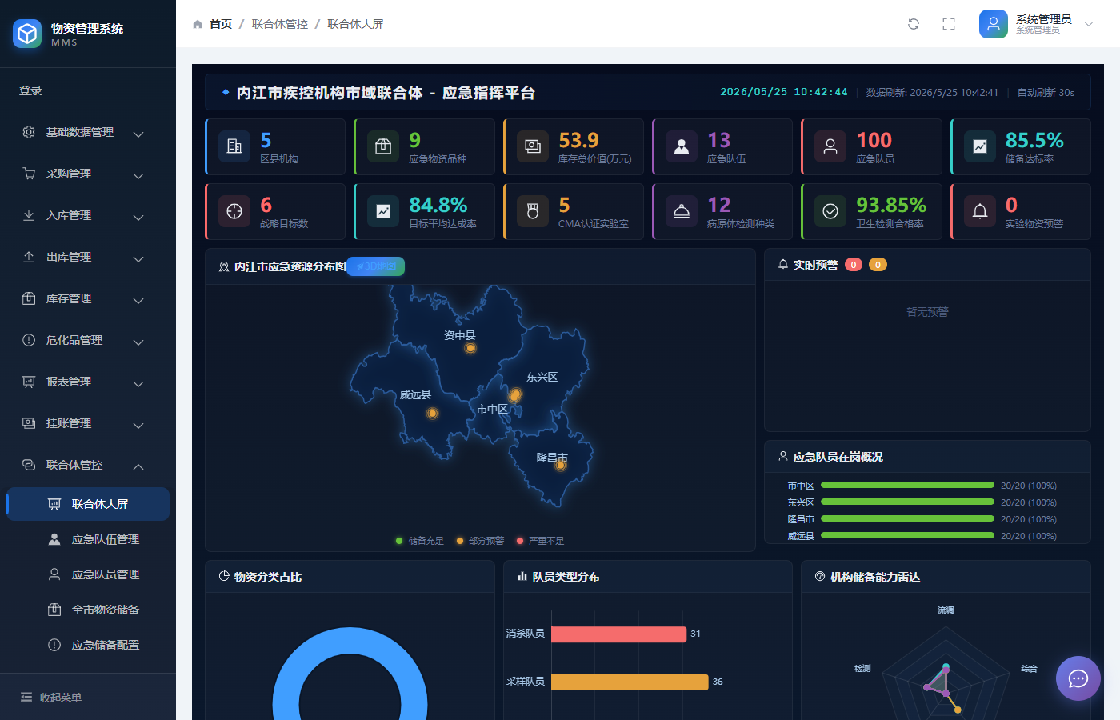Toggle fullscreen mode icon
The width and height of the screenshot is (1120, 720).
[949, 24]
